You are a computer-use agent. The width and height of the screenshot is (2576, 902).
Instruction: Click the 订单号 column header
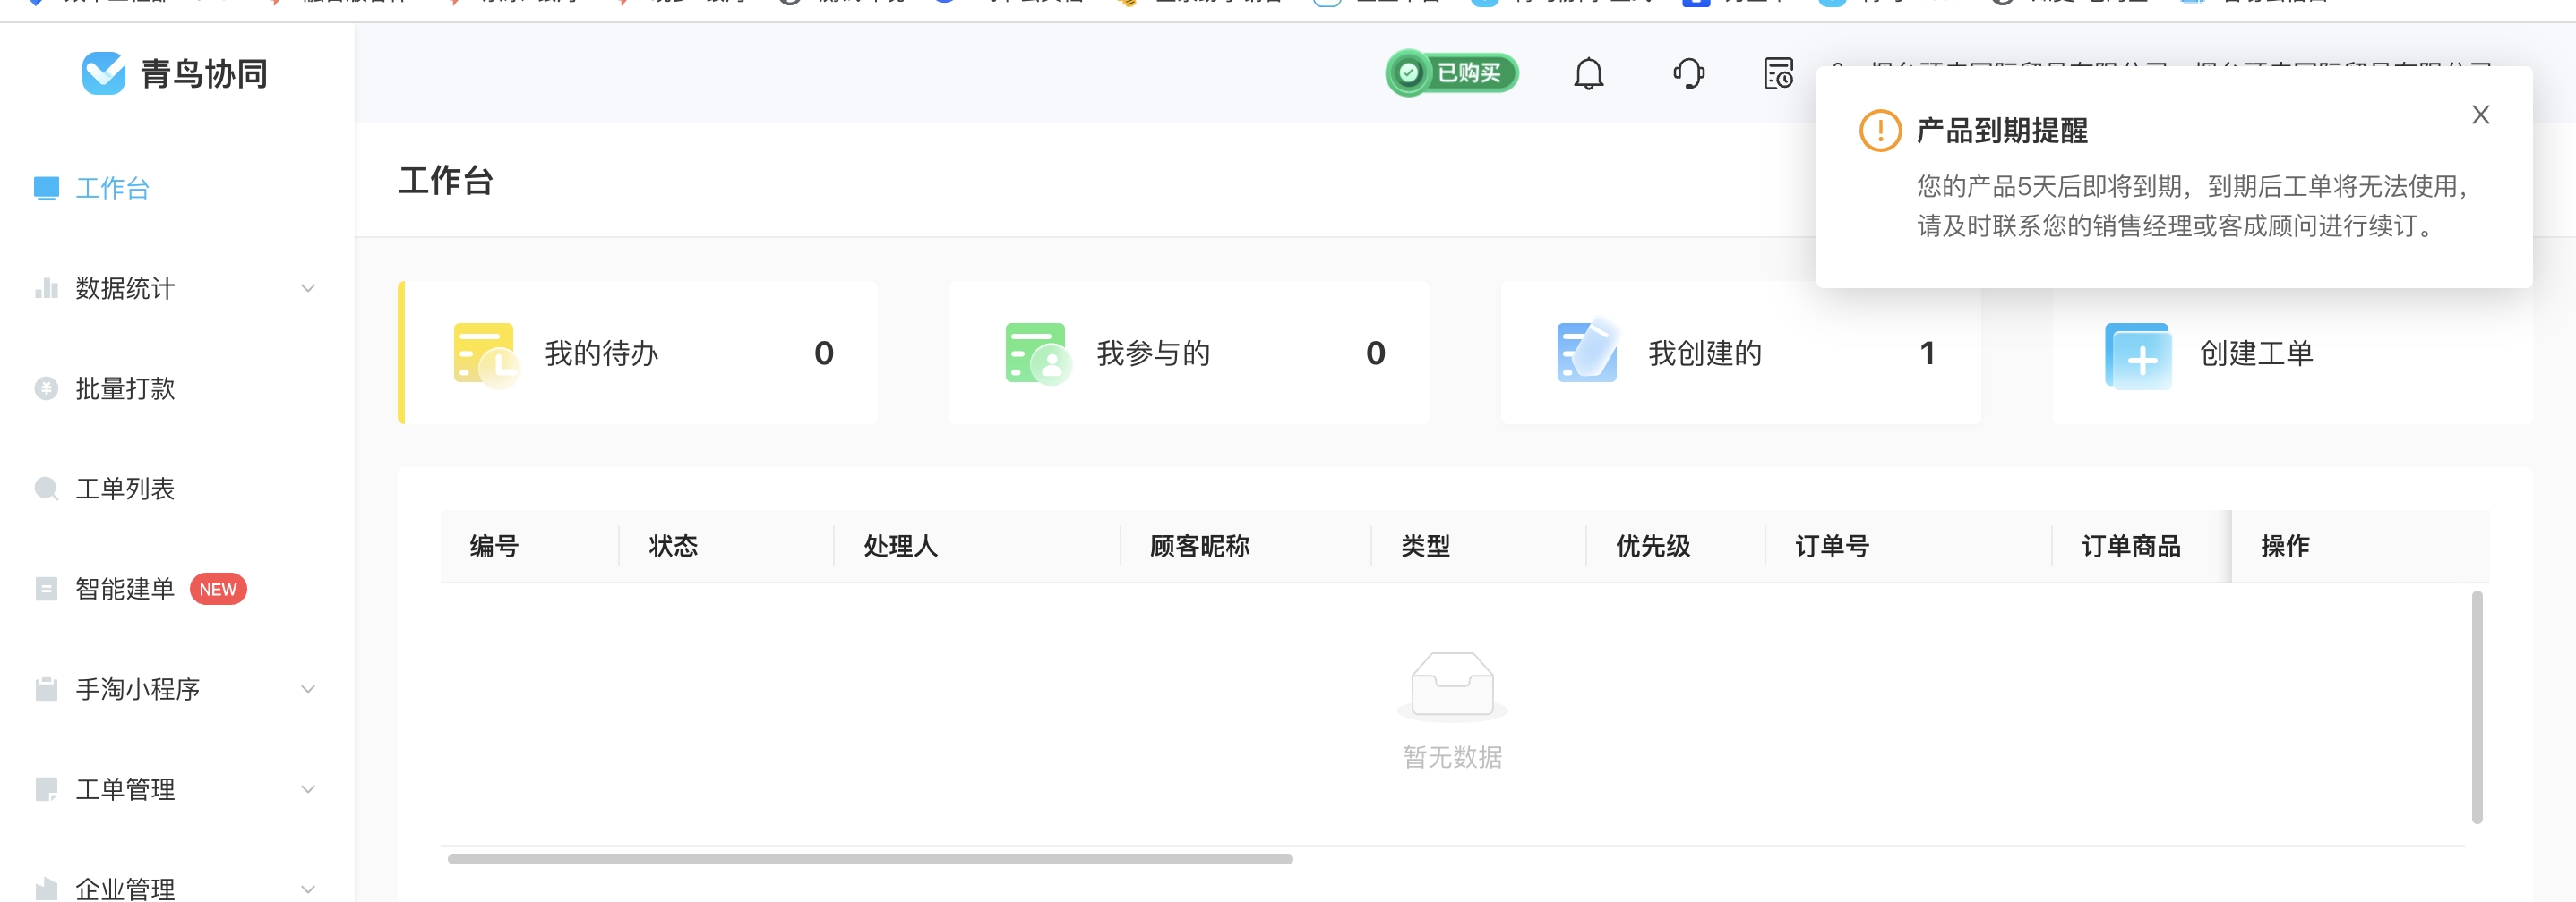(1832, 547)
